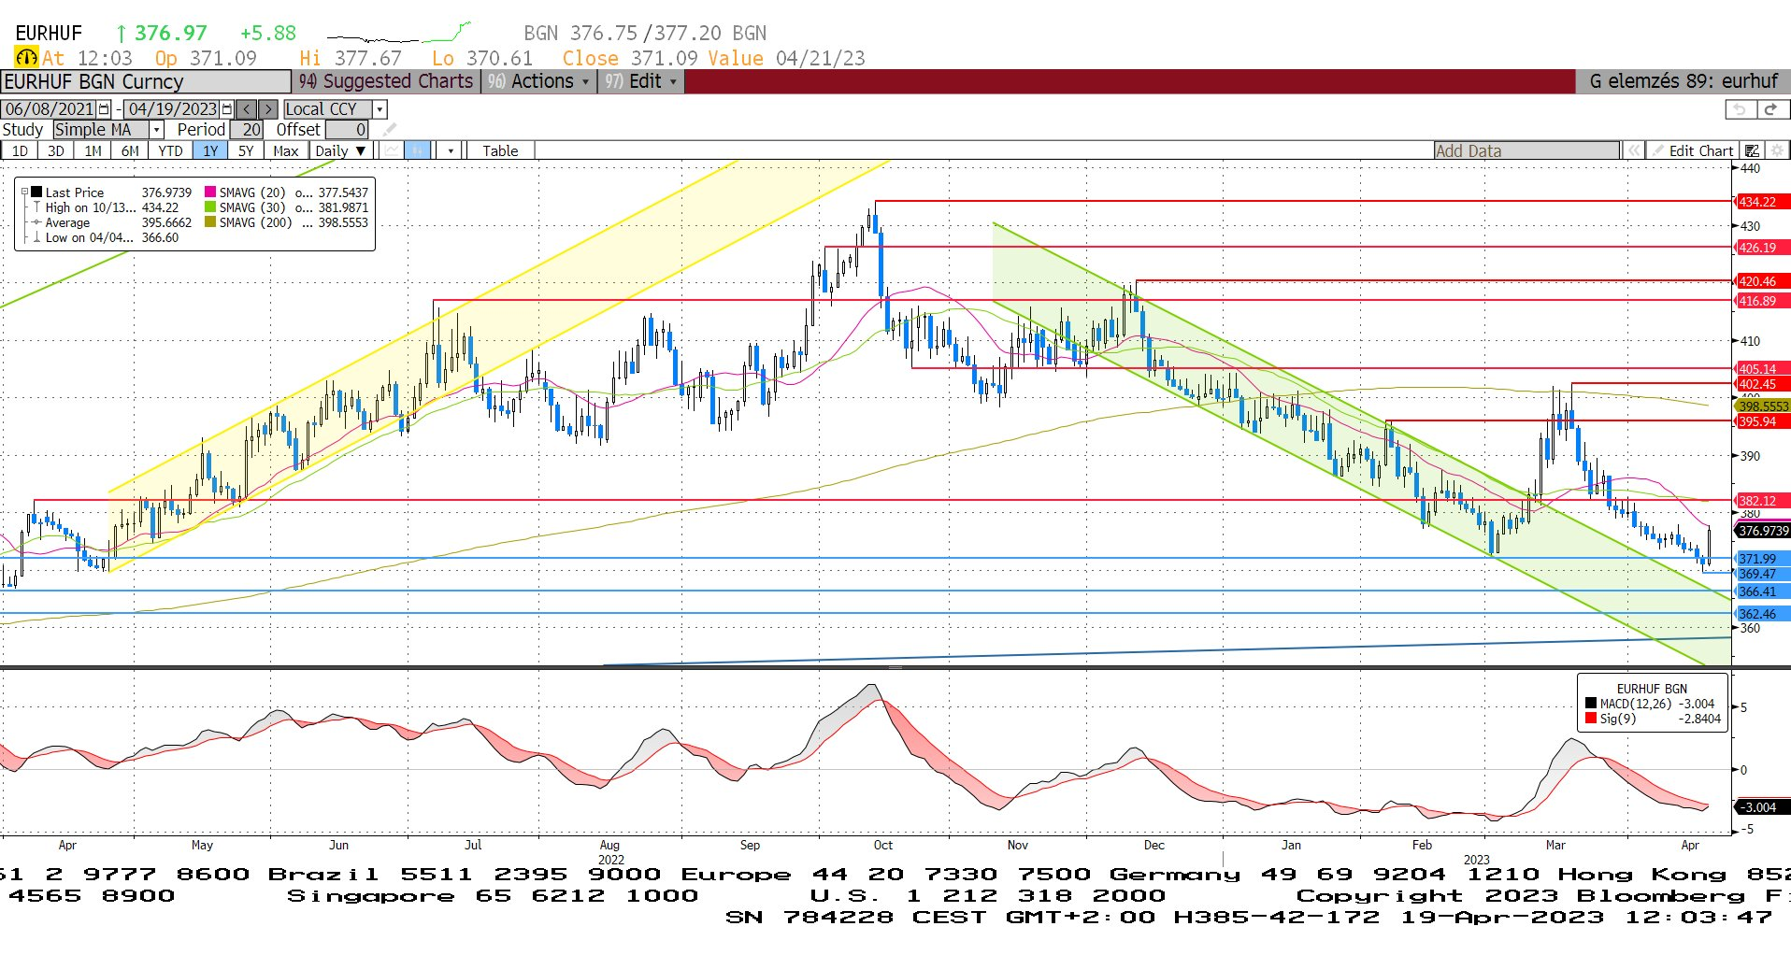
Task: Click the 366.41 support level label
Action: point(1761,591)
